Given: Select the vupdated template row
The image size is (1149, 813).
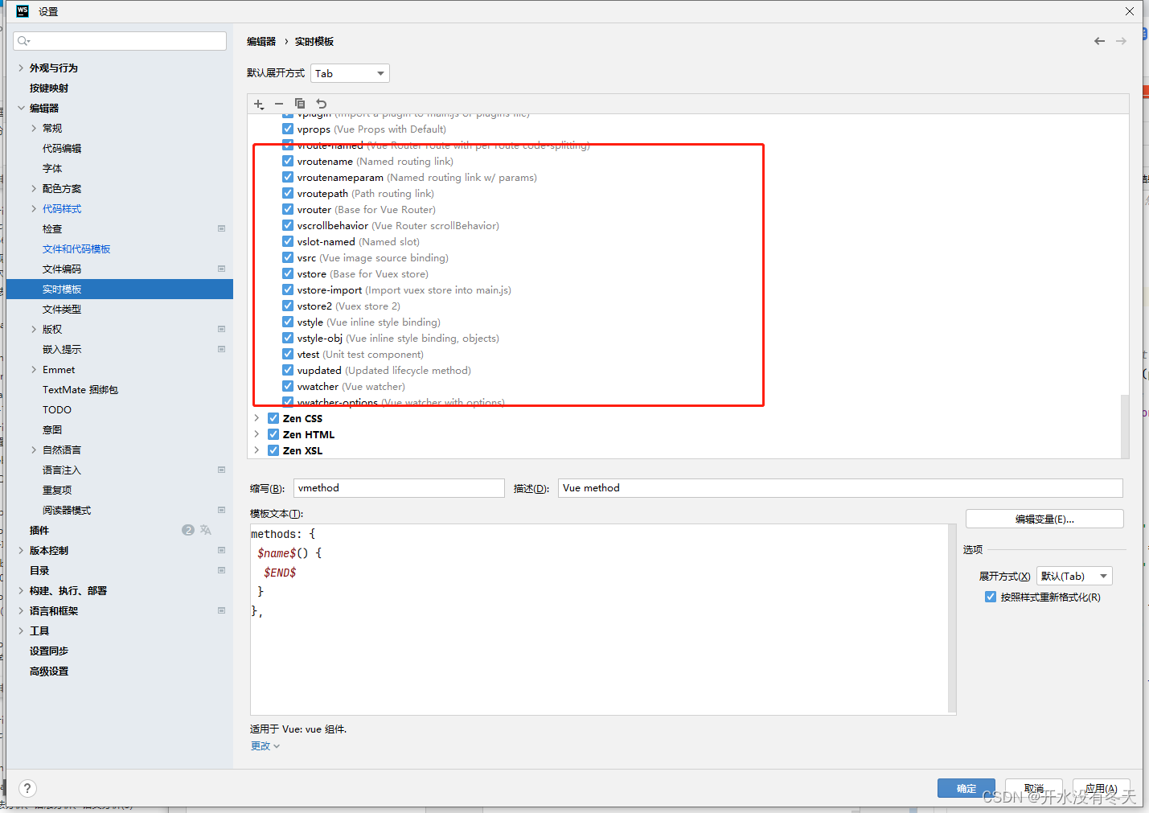Looking at the screenshot, I should click(x=384, y=370).
